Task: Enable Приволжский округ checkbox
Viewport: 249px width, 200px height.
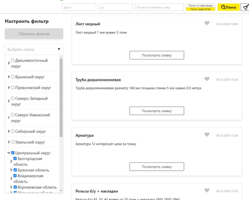Action: (x=13, y=88)
